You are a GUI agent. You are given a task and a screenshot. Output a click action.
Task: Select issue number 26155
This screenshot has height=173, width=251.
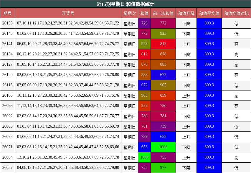[7, 23]
